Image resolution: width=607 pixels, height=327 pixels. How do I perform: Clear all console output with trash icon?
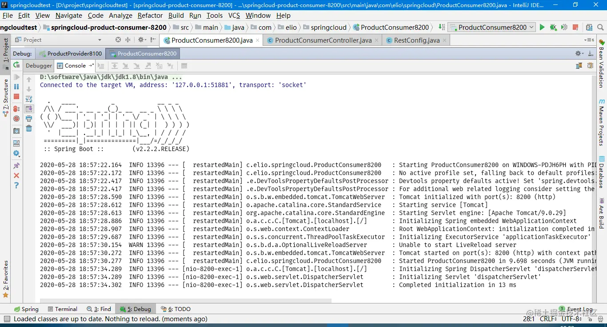click(x=29, y=128)
